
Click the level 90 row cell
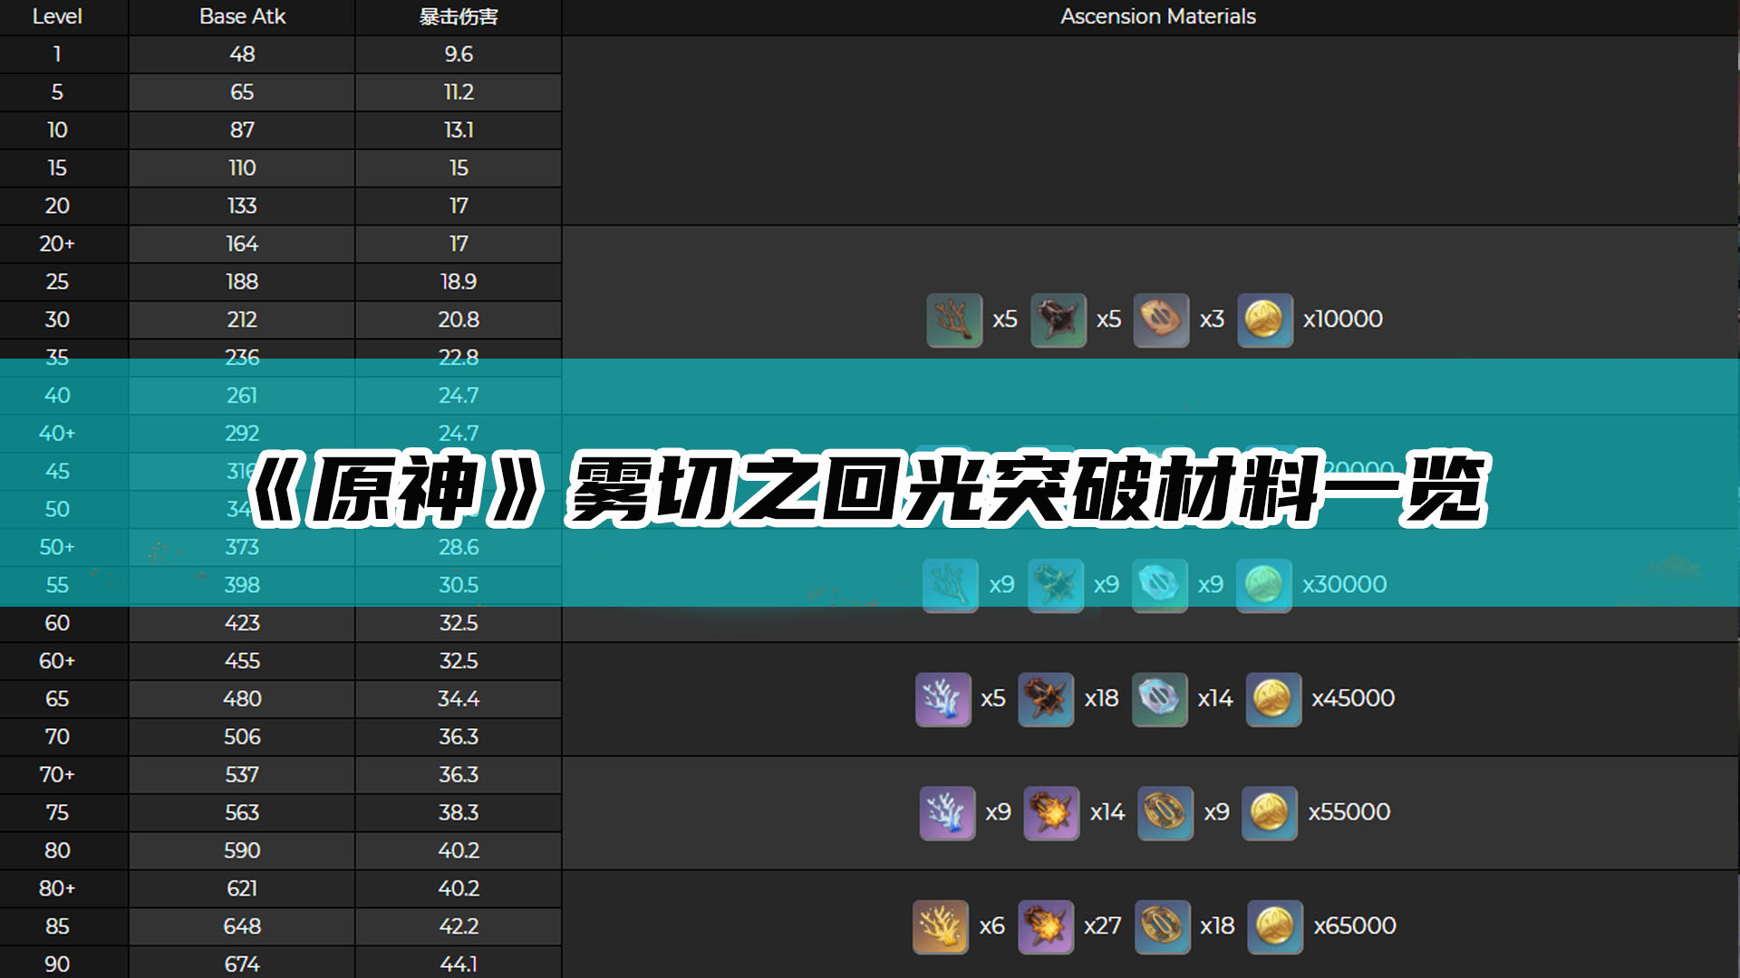[x=57, y=964]
